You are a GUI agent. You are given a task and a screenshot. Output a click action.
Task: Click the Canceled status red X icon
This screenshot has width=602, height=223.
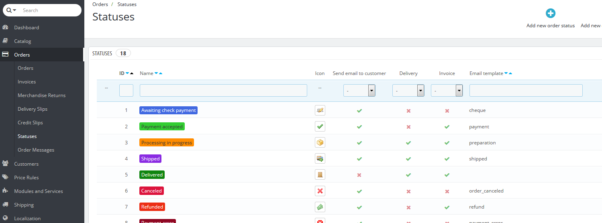coord(320,191)
